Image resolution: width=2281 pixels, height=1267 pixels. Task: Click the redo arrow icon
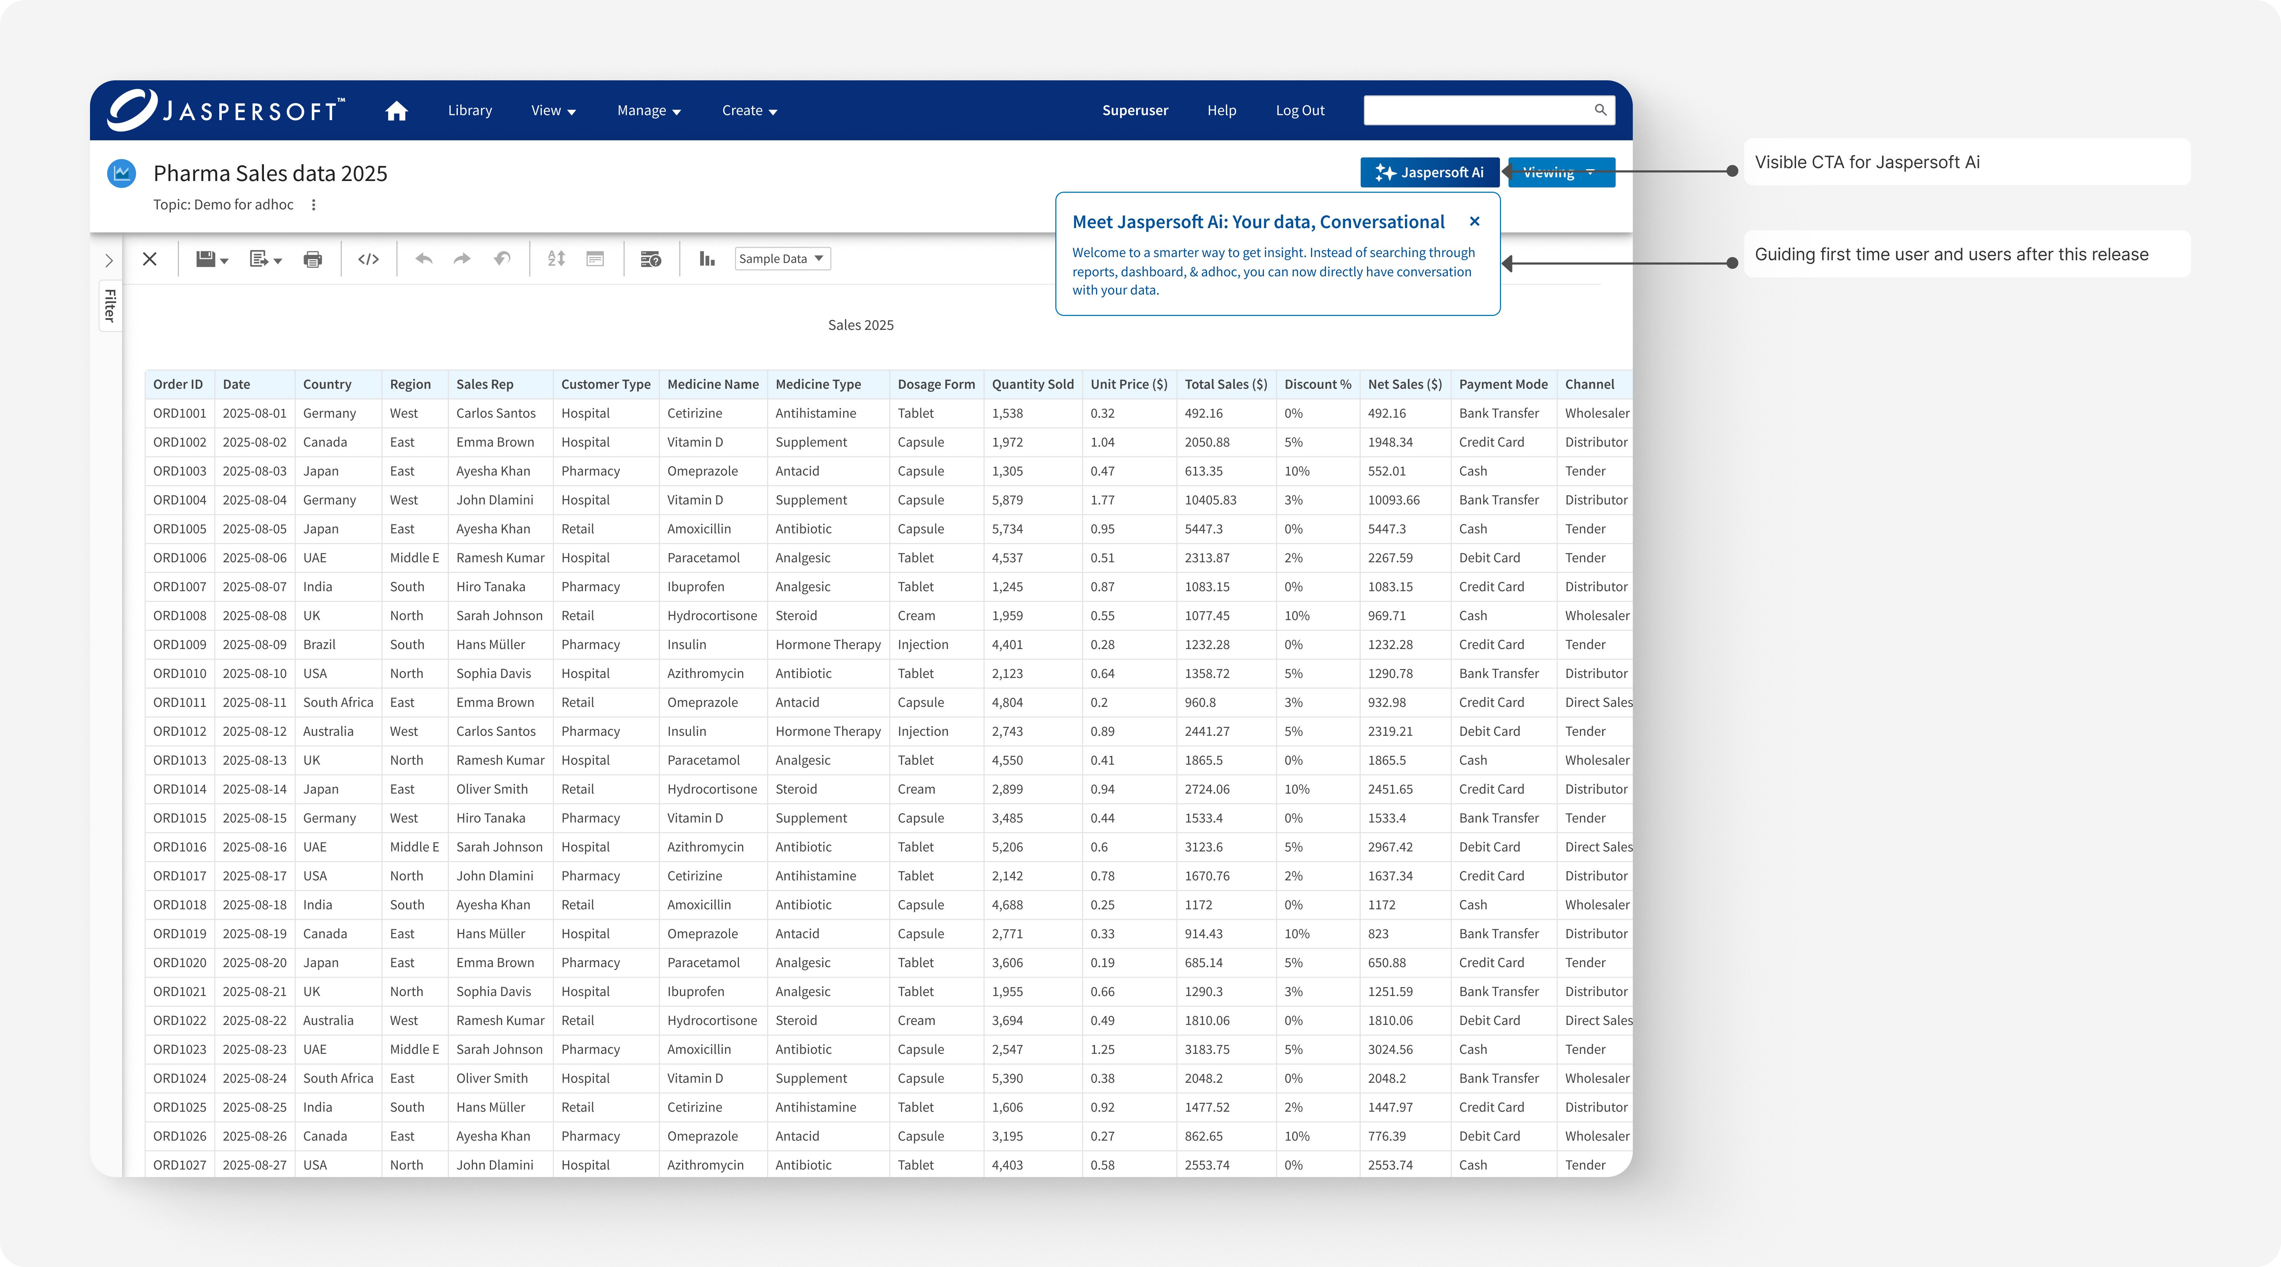pyautogui.click(x=462, y=258)
